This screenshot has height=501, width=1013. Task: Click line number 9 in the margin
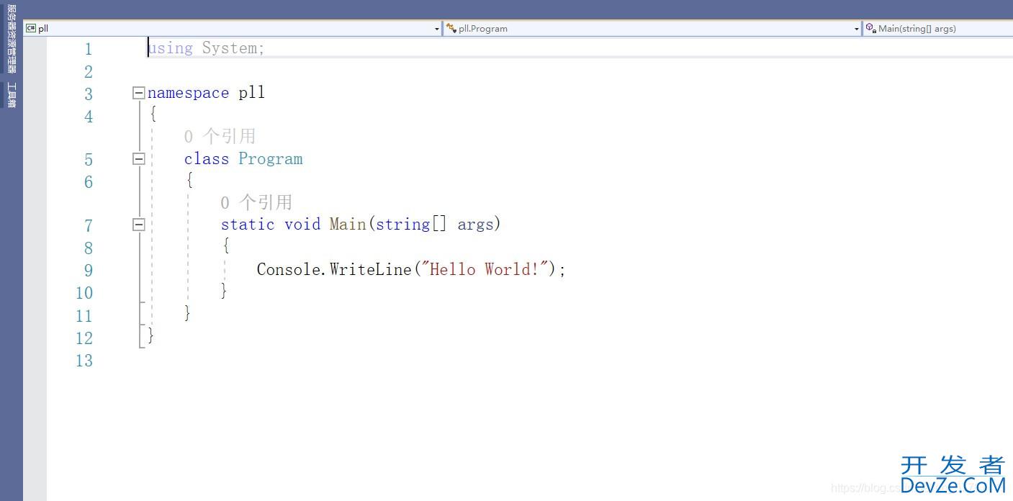coord(89,271)
